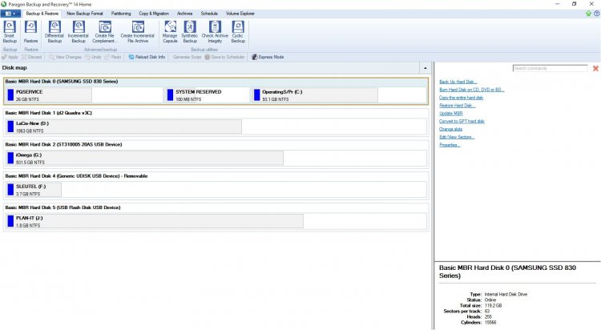This screenshot has height=330, width=601.
Task: Open the application menu dropdown
Action: pos(11,14)
